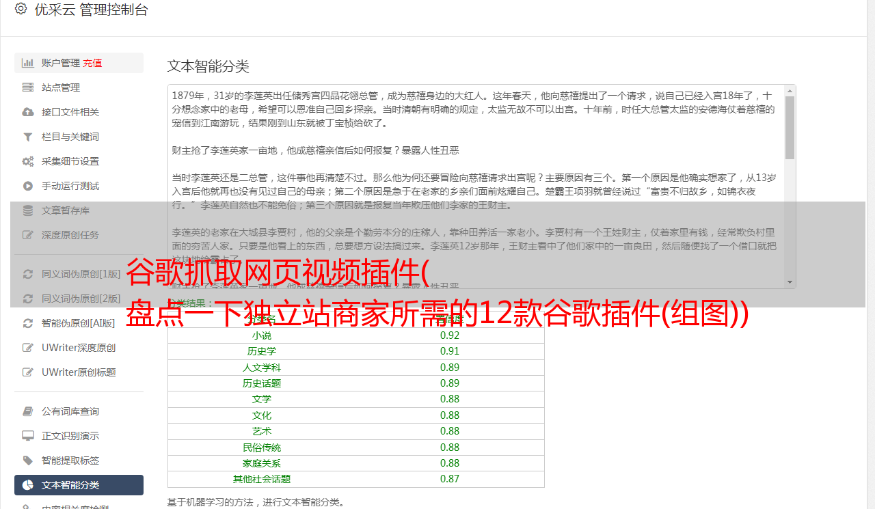The width and height of the screenshot is (875, 509).
Task: Click the 0.87 score for 其他社会话题
Action: 450,479
